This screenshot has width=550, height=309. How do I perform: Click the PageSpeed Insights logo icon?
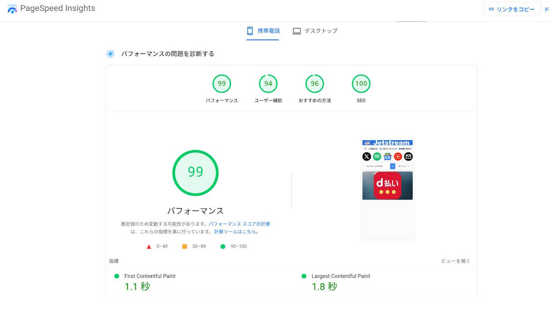pos(12,9)
